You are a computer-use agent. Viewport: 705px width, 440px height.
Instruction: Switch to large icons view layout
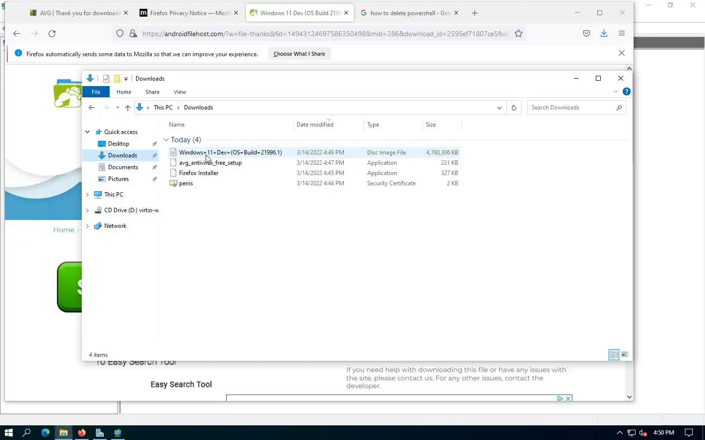(625, 354)
